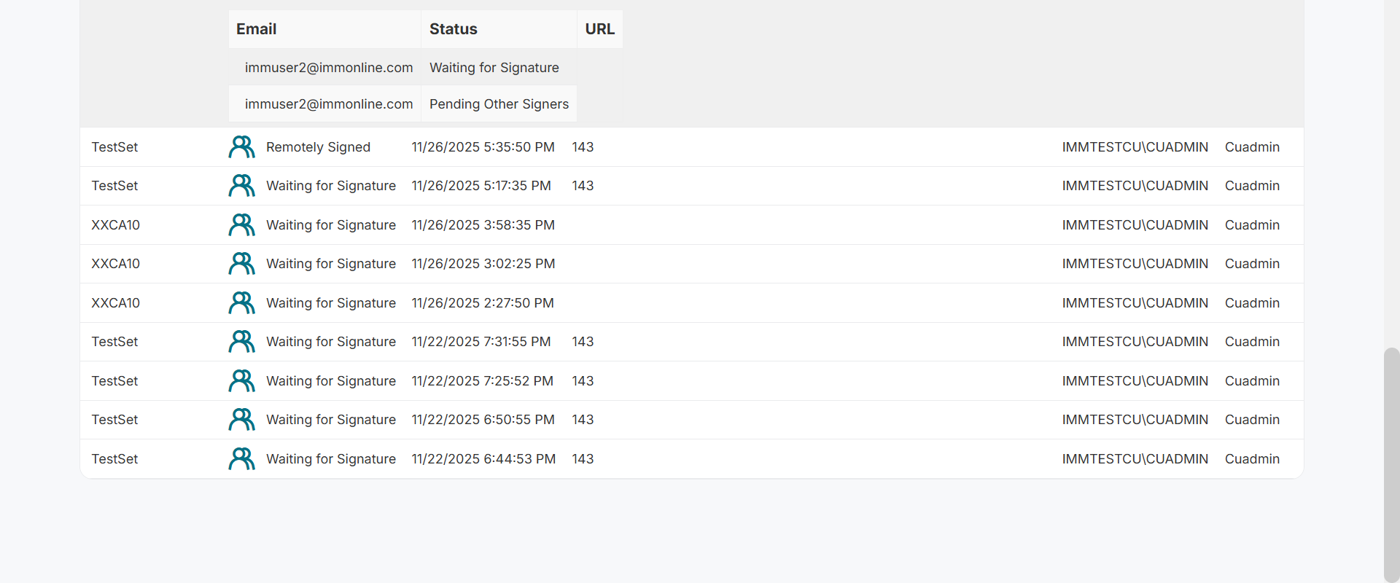Show signers icon for 11/22/2025 6:44:53 PM row
Screen dimensions: 1400x583
tap(241, 459)
